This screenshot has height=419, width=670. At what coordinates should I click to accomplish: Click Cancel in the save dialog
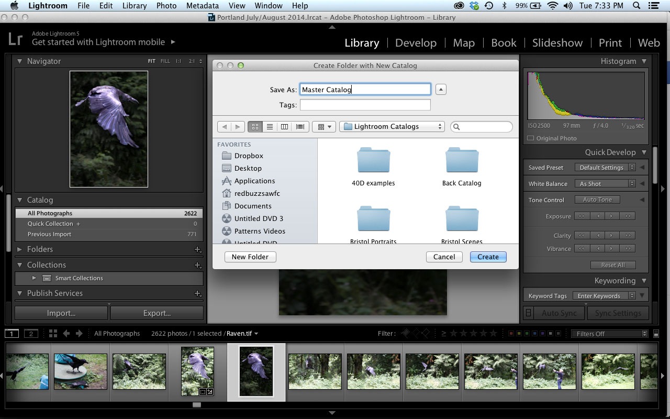444,257
